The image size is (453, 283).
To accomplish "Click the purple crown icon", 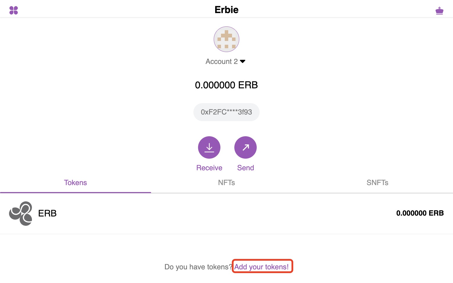I will tap(439, 11).
